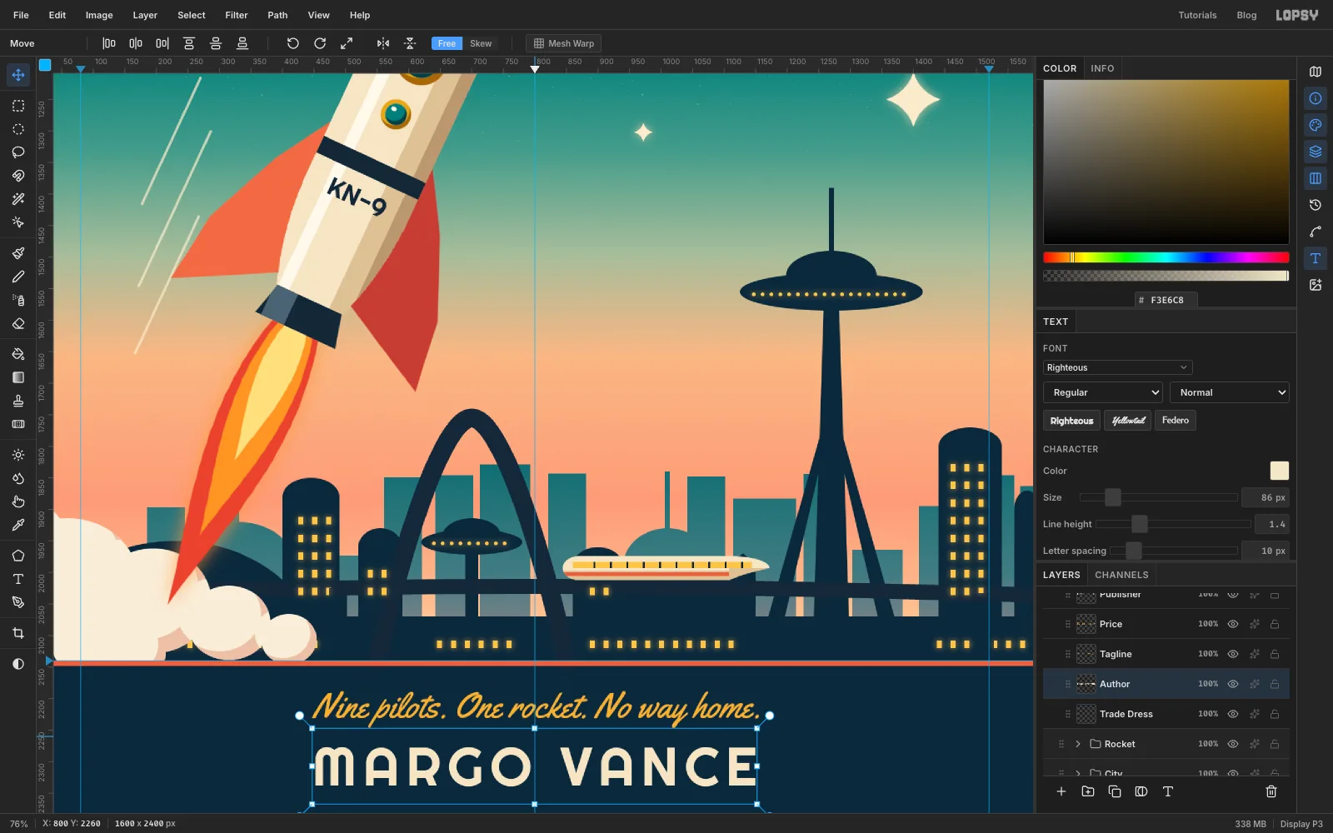Select the Crop tool
This screenshot has height=833, width=1333.
click(x=18, y=633)
